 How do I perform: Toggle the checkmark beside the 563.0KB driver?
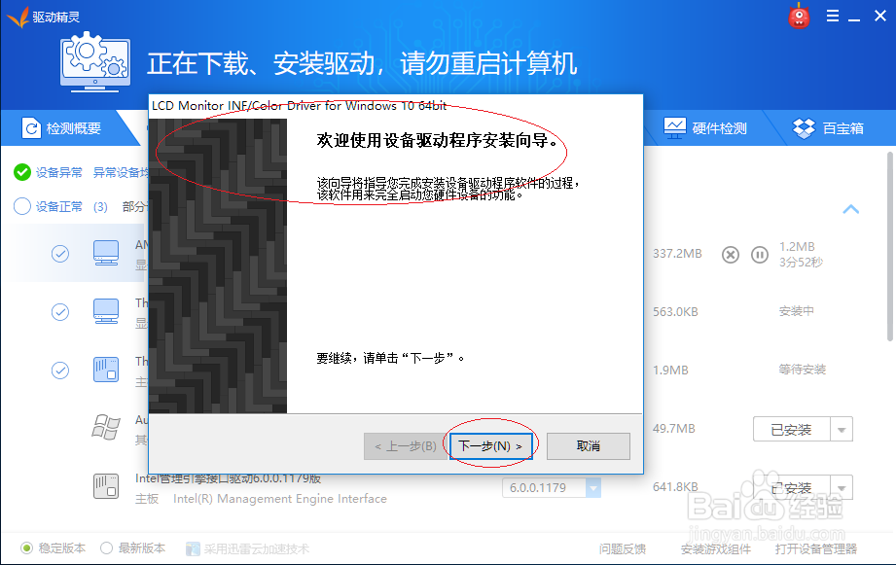(60, 311)
